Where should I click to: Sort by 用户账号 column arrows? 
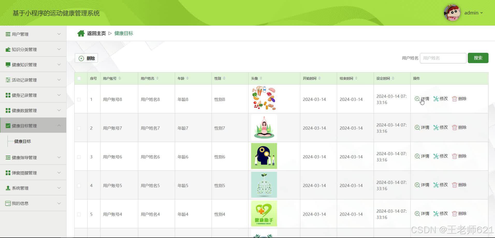[120, 78]
